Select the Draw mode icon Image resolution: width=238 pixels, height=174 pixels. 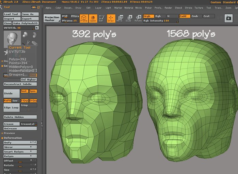[111, 18]
